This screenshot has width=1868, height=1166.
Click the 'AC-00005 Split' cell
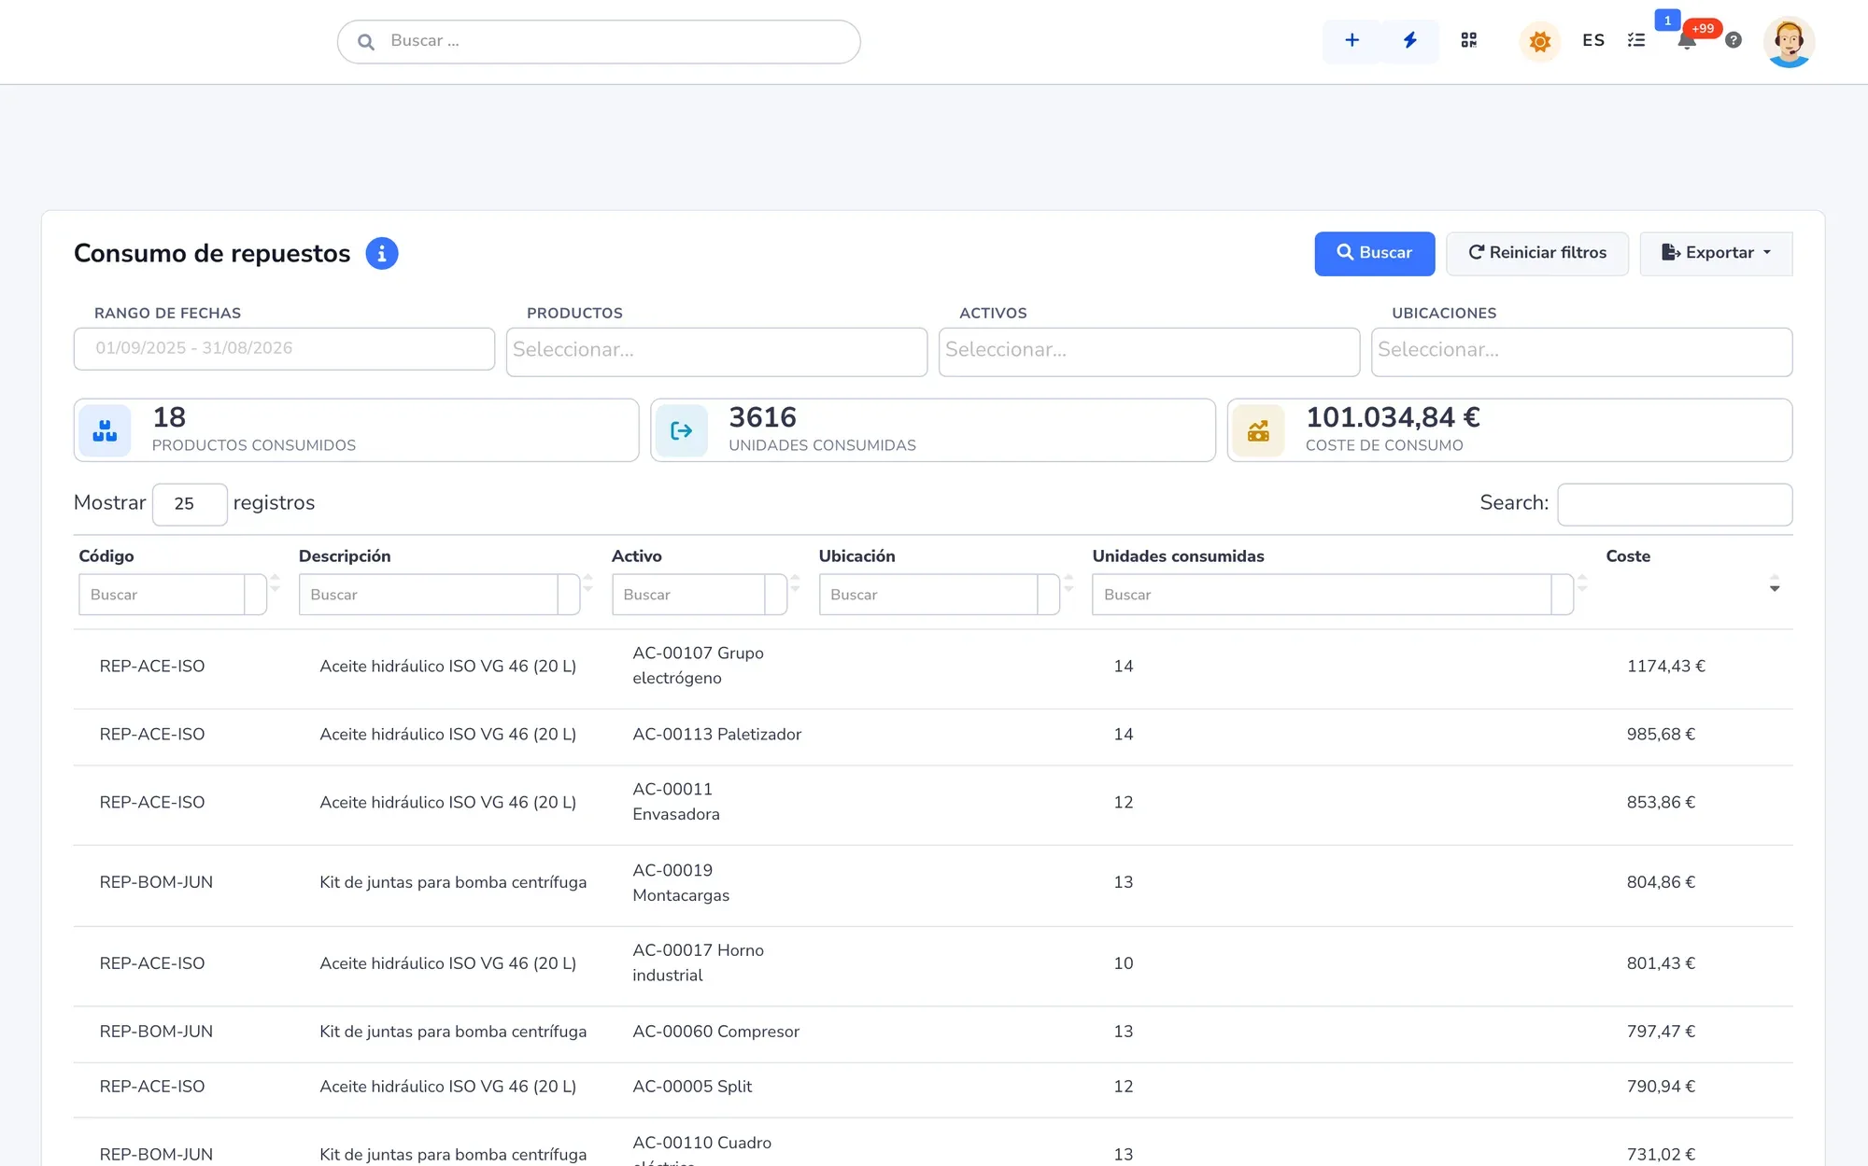pos(692,1087)
